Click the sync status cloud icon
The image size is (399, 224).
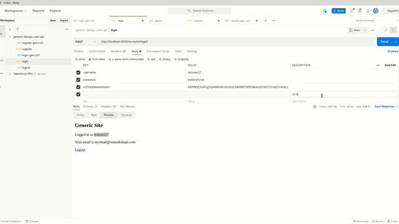click(324, 11)
